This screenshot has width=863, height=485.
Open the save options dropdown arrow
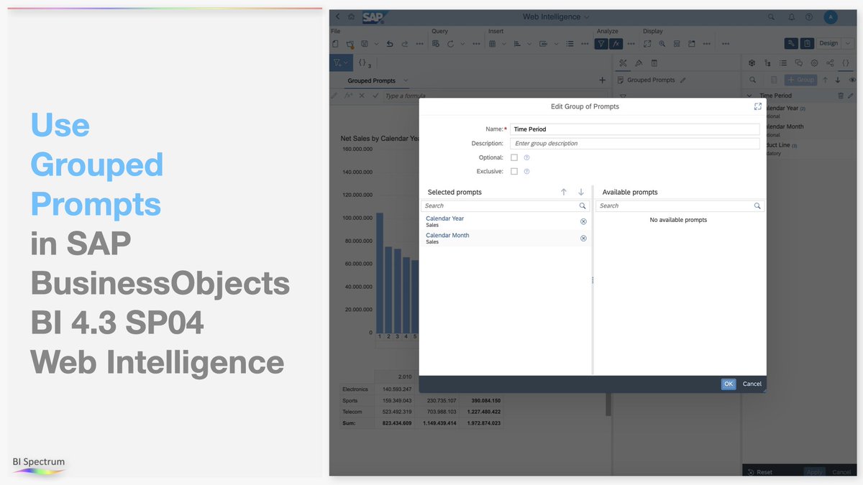[x=377, y=44]
